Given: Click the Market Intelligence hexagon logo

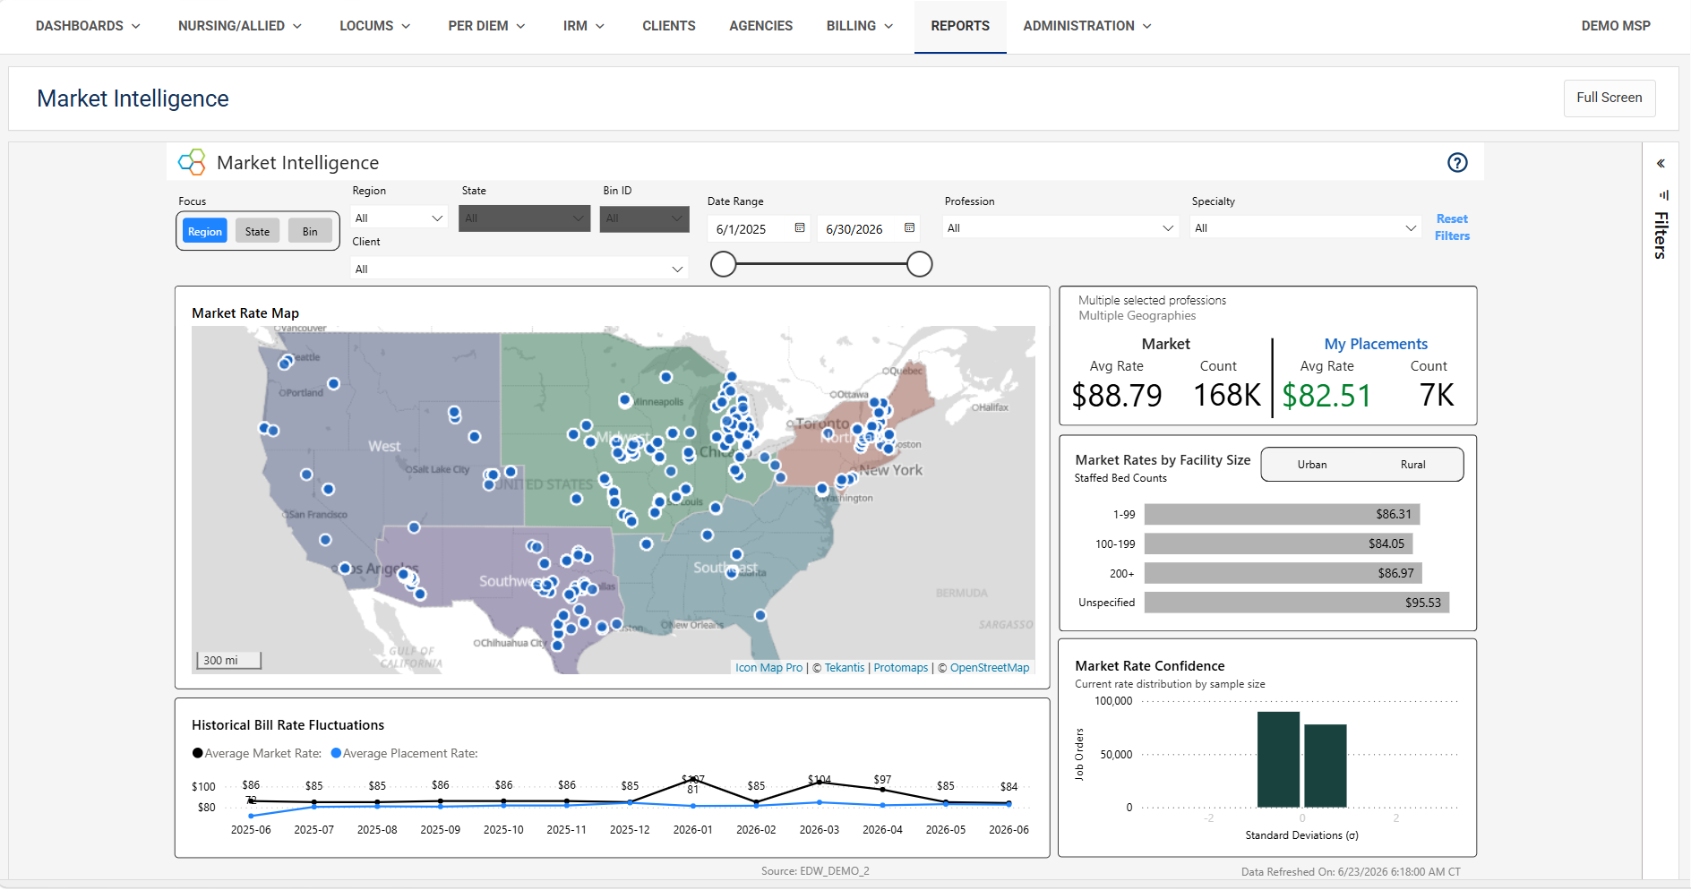Looking at the screenshot, I should [x=192, y=162].
